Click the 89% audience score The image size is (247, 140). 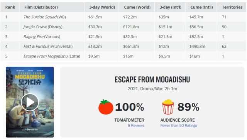coord(188,107)
